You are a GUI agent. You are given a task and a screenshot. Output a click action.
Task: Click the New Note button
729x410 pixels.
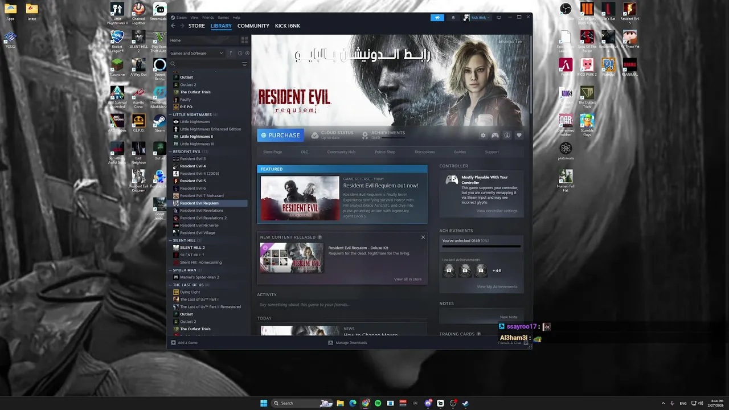509,317
